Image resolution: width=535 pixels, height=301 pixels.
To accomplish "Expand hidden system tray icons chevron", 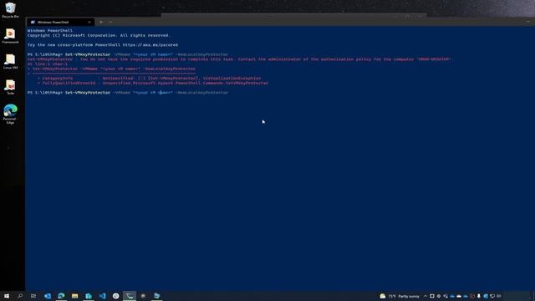I will click(x=425, y=296).
